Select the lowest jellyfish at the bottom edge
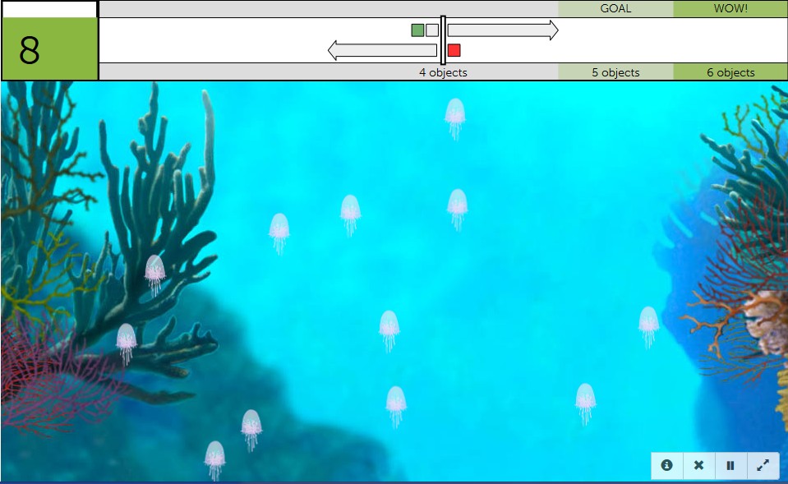This screenshot has height=484, width=788. click(x=214, y=460)
